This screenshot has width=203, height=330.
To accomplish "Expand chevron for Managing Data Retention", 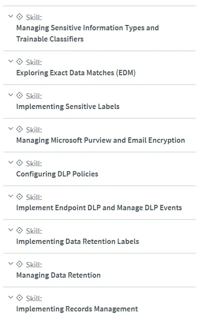I will point(11,264).
